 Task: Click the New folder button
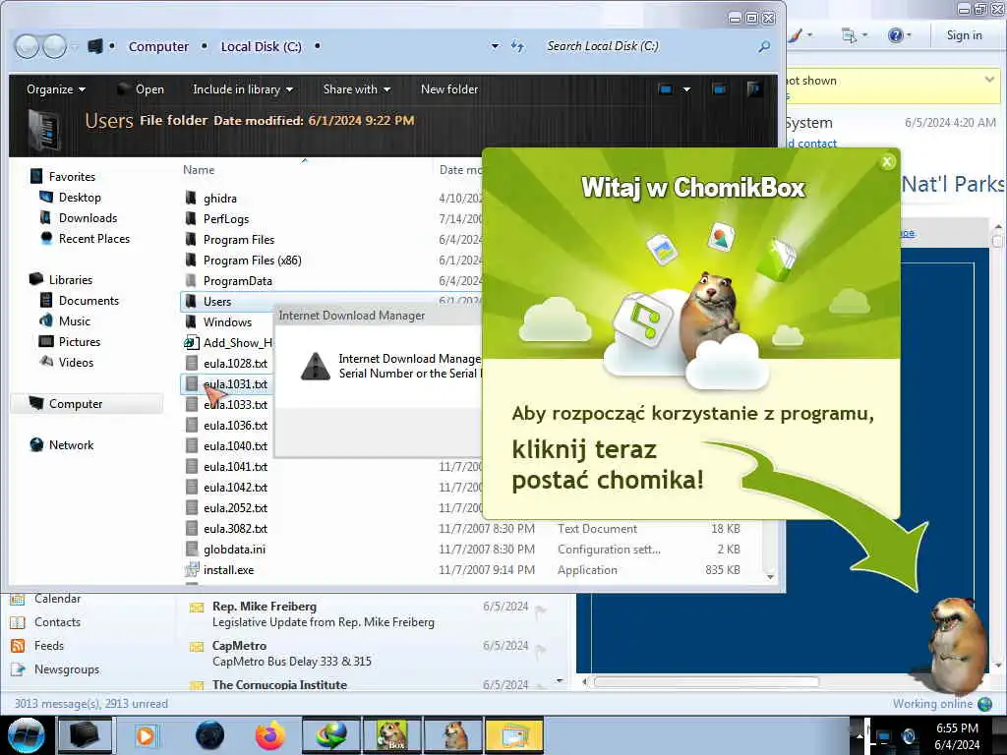click(x=449, y=89)
